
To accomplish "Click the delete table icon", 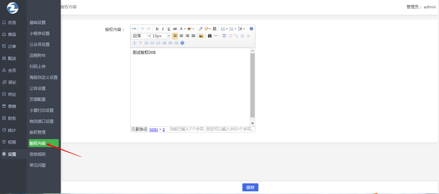I will pos(230,36).
